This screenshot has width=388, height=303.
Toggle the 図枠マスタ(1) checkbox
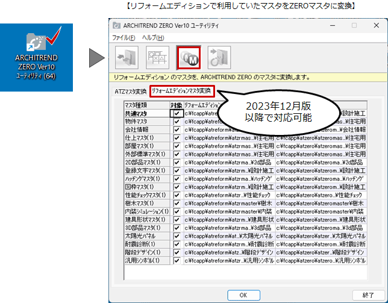pyautogui.click(x=177, y=187)
